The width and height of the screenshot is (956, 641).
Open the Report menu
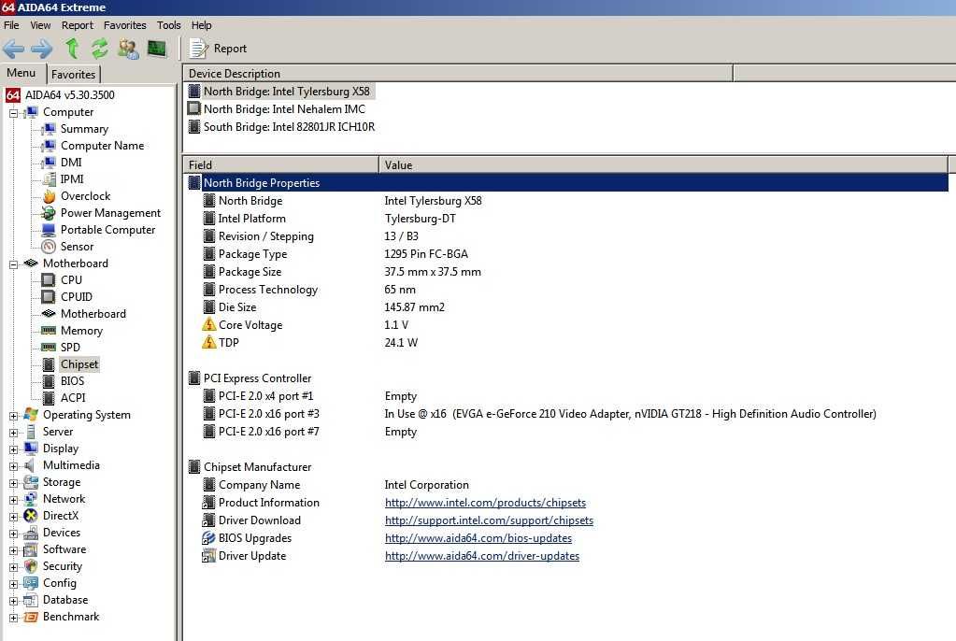point(78,25)
